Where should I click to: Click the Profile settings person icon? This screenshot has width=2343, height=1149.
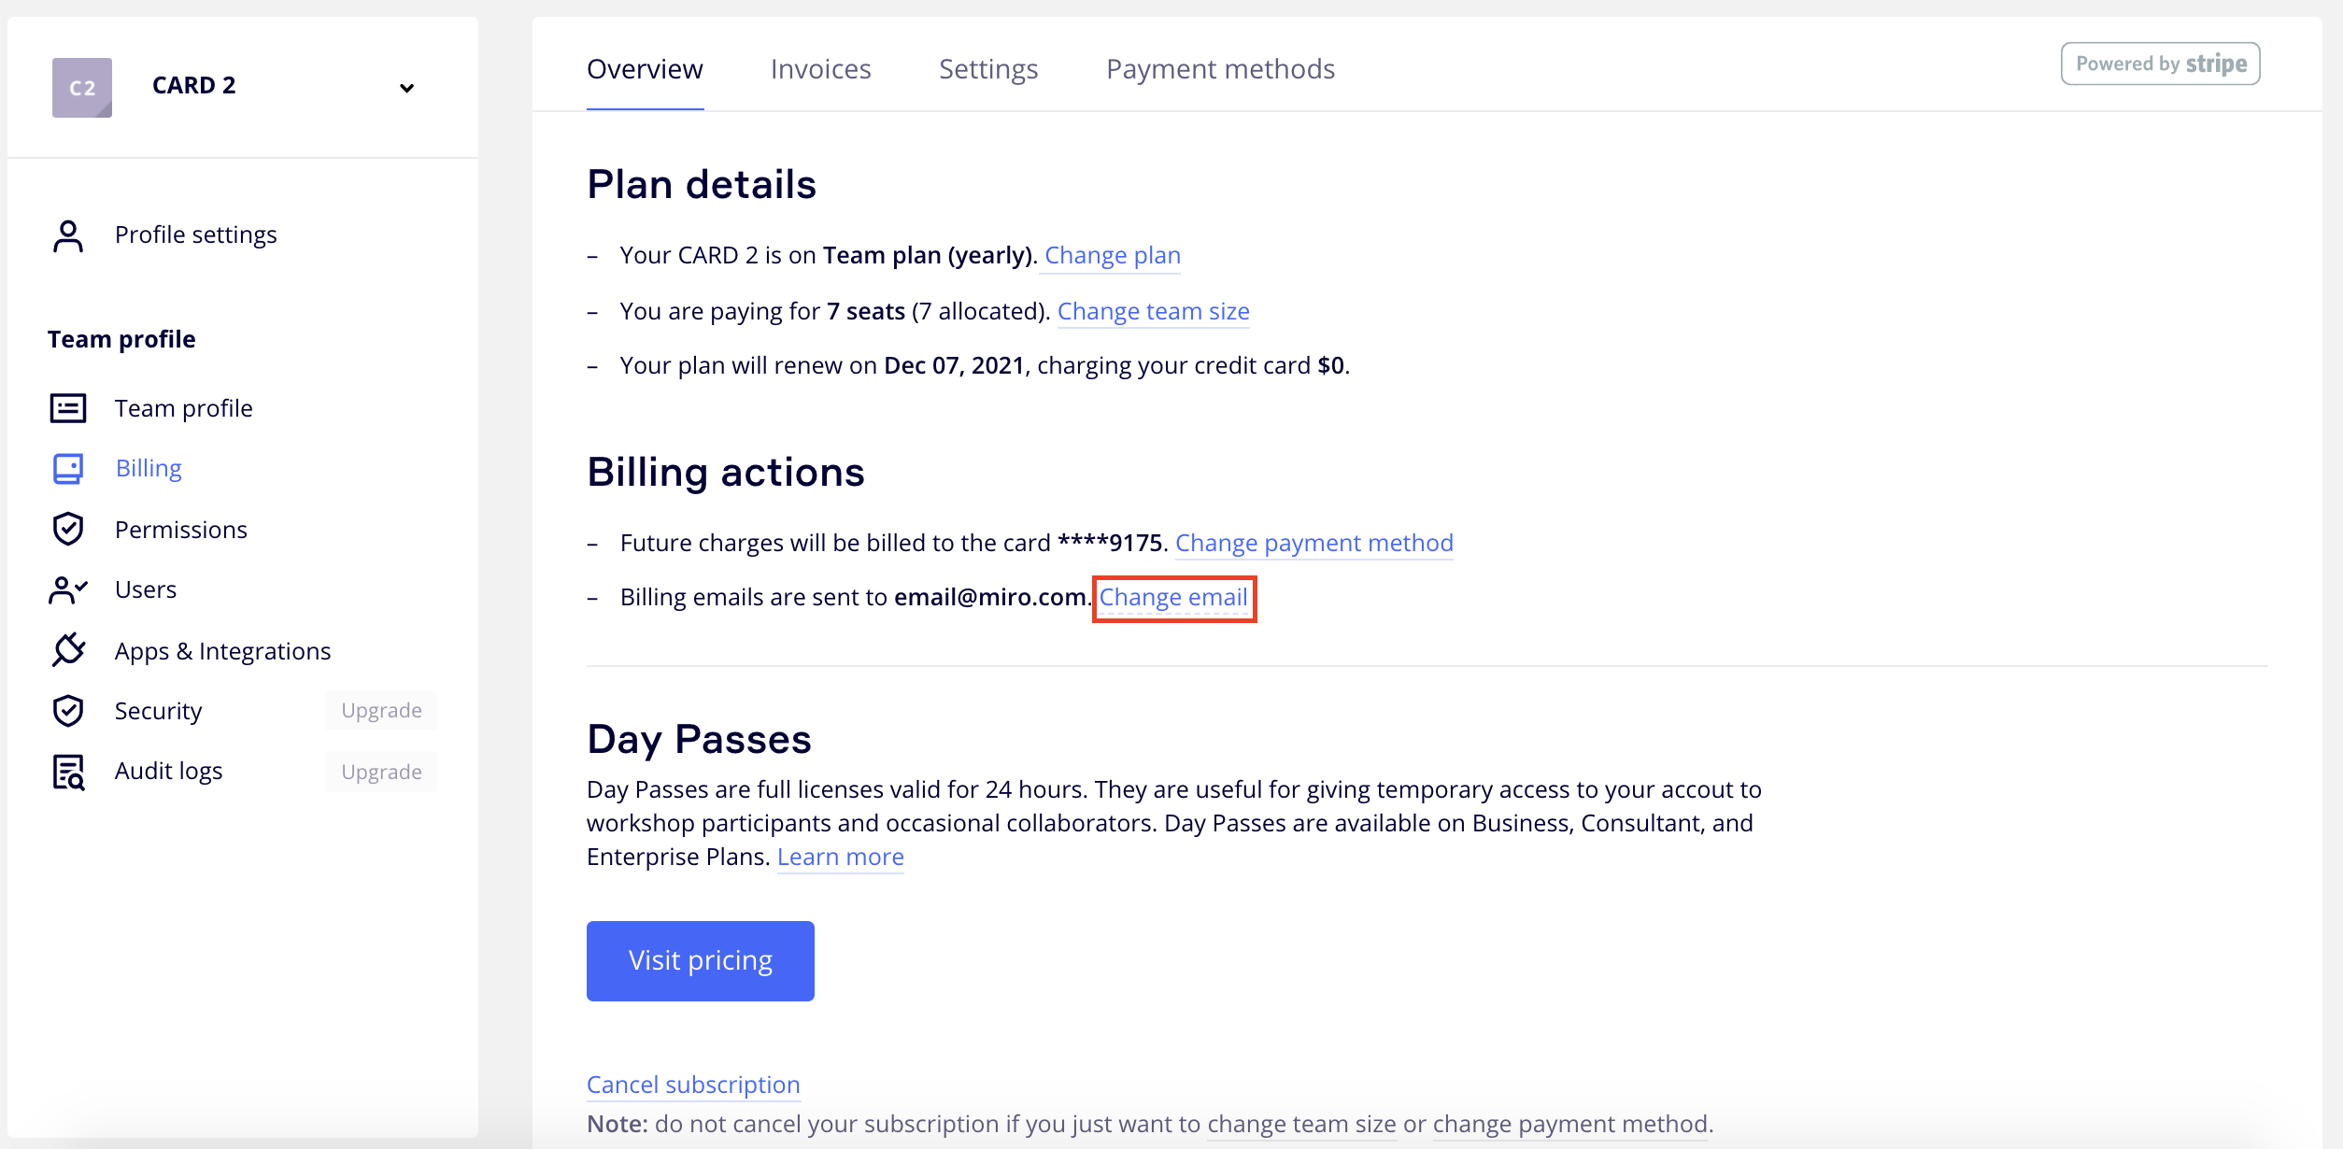[x=68, y=235]
